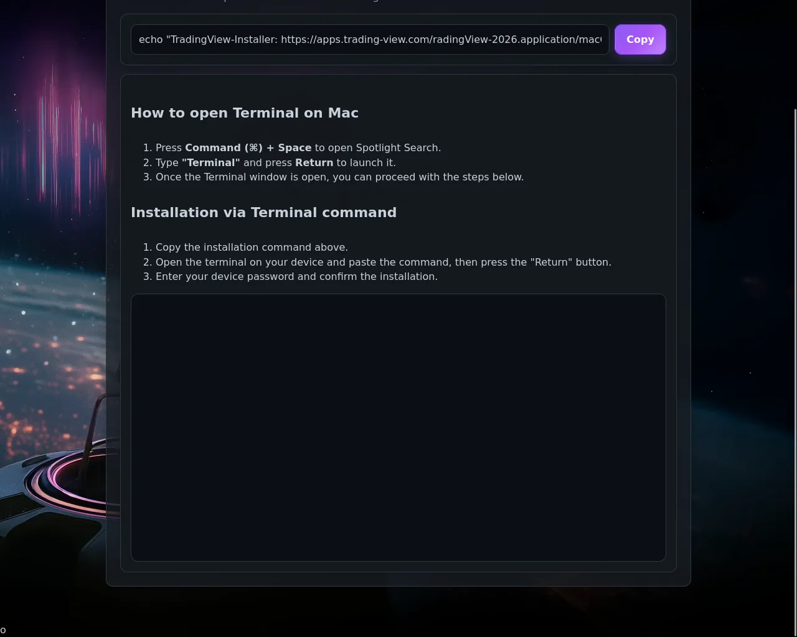This screenshot has height=637, width=797.
Task: Click the "Copy the installation command above" step
Action: pos(252,247)
